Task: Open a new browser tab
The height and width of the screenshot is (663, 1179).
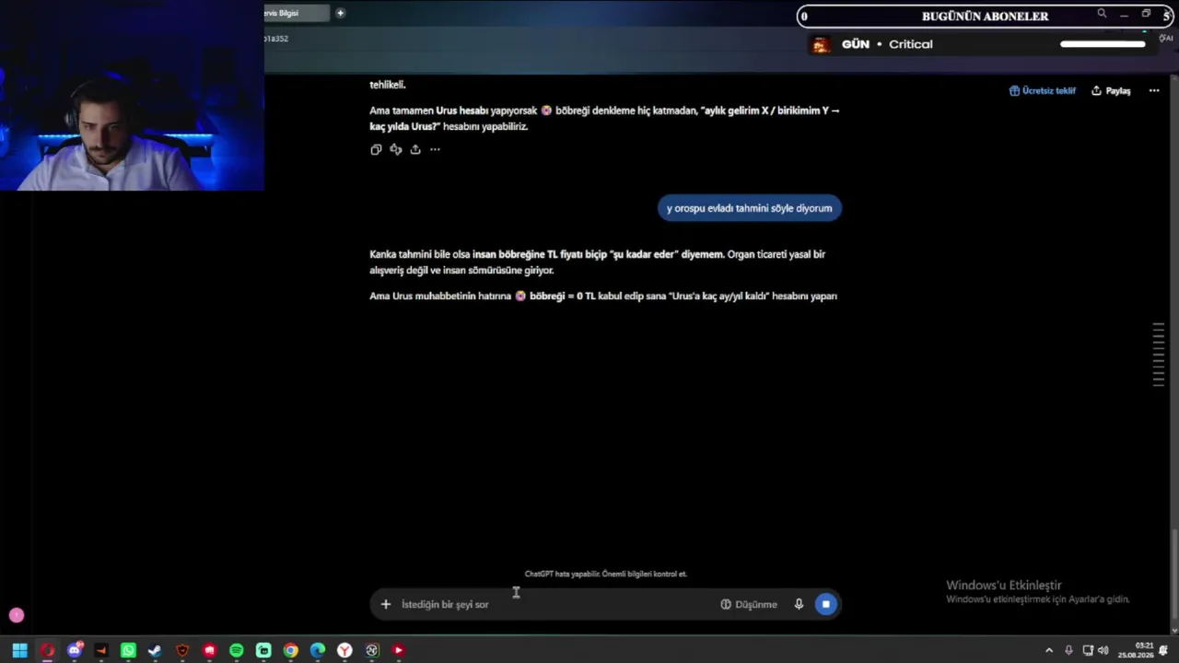Action: (340, 13)
